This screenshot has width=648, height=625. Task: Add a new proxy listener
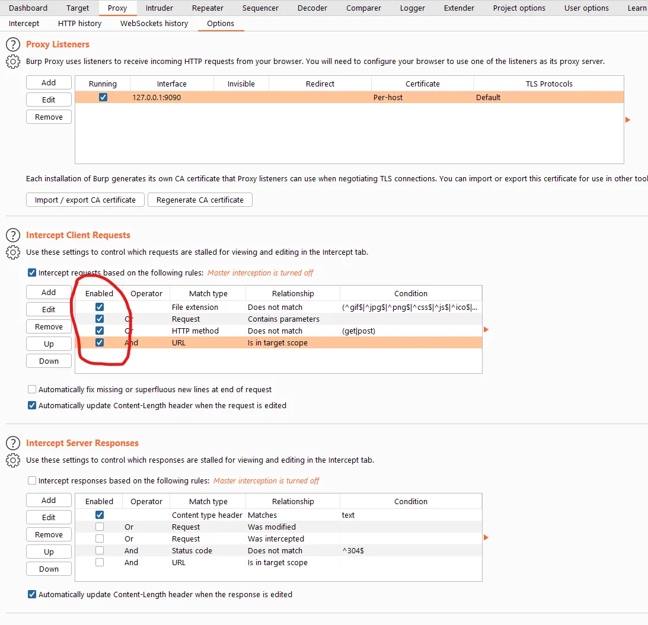pos(49,82)
